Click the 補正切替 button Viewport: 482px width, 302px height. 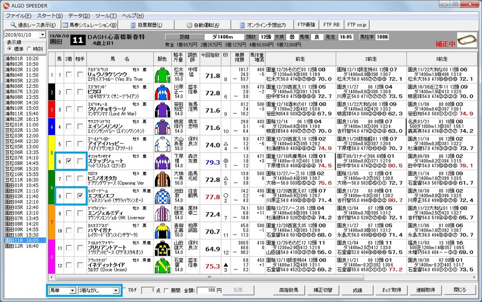[323, 290]
